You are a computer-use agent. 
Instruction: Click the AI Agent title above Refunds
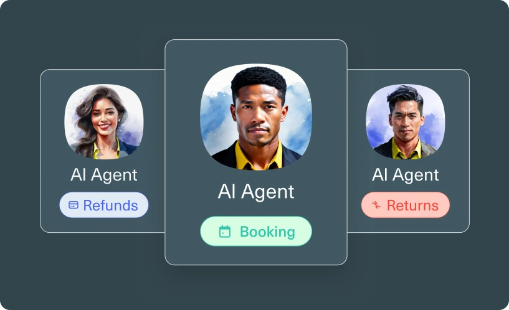[104, 175]
